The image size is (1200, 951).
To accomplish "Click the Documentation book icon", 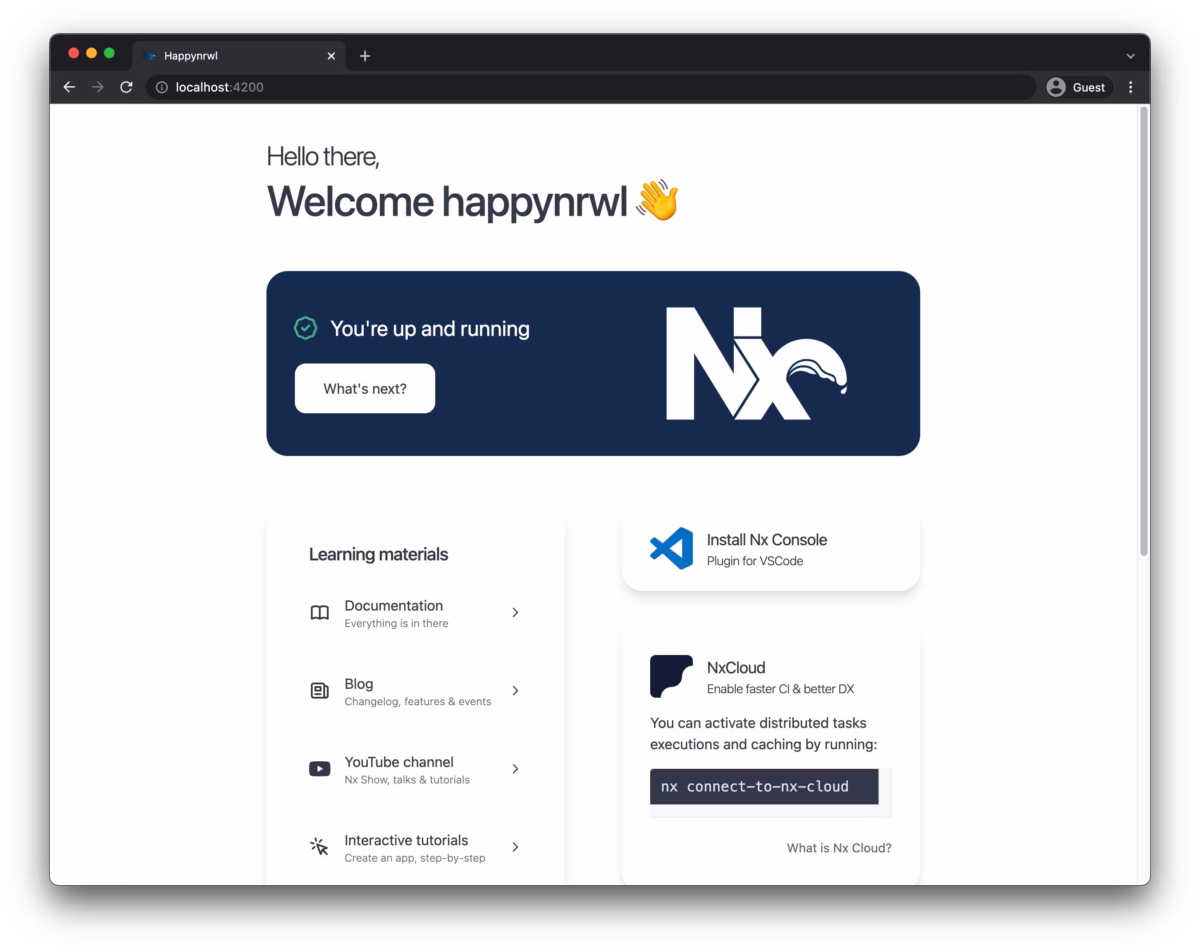I will [x=319, y=612].
